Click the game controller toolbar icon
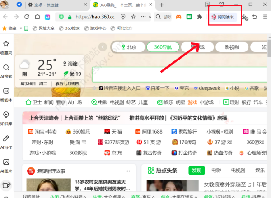 tap(179, 17)
